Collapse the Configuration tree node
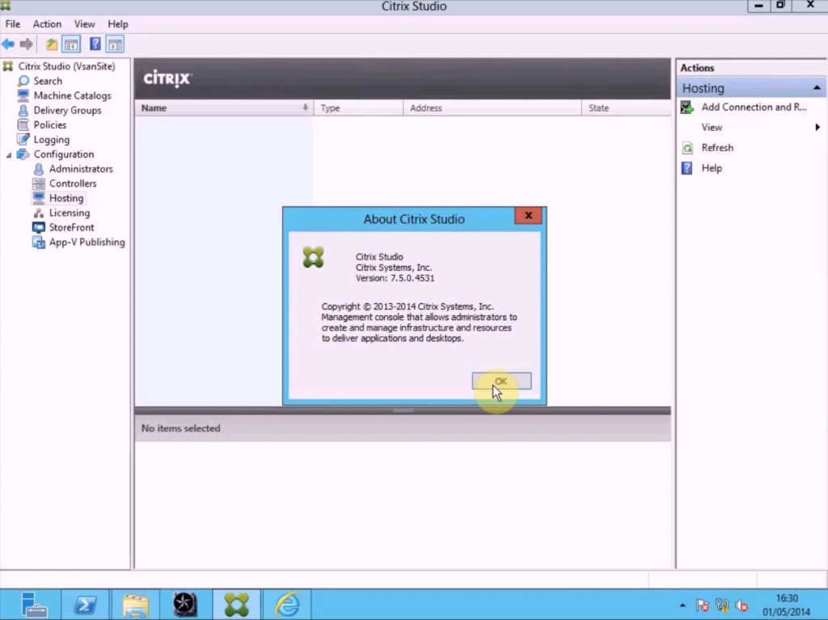This screenshot has height=620, width=828. tap(9, 154)
